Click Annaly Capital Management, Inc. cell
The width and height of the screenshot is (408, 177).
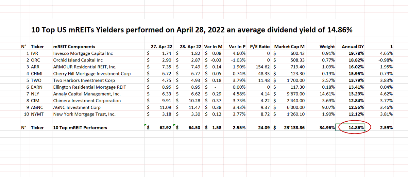point(87,94)
